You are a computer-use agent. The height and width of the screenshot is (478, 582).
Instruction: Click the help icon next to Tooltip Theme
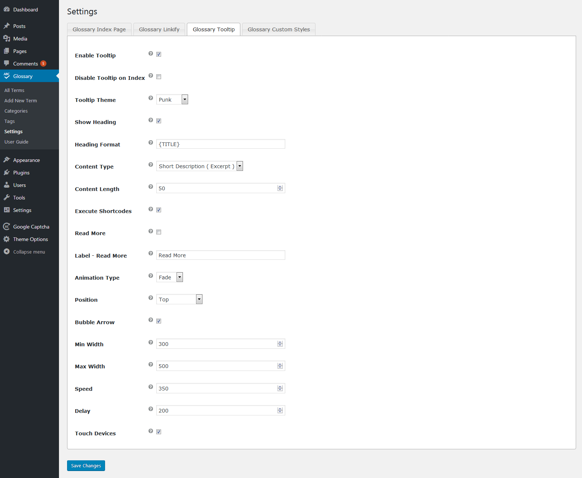151,98
